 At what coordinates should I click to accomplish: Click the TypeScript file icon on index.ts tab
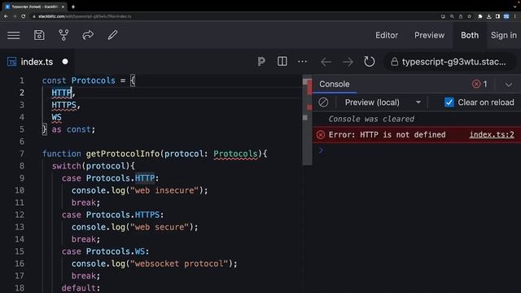coord(11,62)
